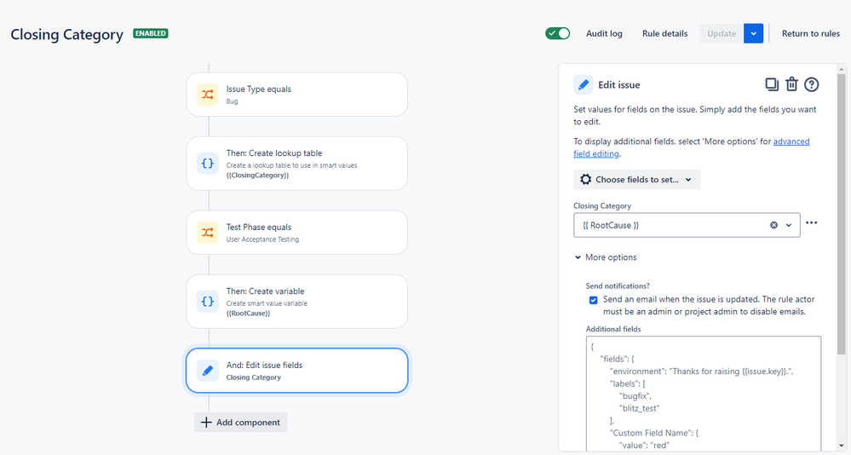The height and width of the screenshot is (455, 851).
Task: Click the Closing Category rule title
Action: click(66, 34)
